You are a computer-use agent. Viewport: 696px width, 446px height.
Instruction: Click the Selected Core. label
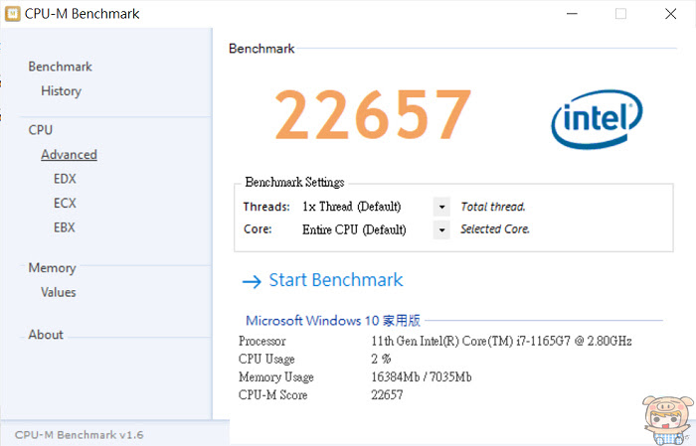495,229
